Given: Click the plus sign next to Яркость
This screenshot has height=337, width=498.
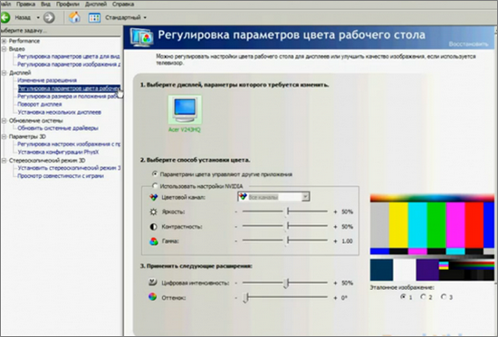Looking at the screenshot, I should tap(335, 211).
